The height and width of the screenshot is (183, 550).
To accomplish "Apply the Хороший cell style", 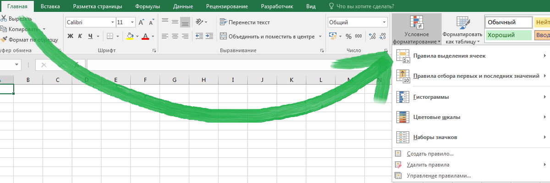I will click(x=508, y=35).
